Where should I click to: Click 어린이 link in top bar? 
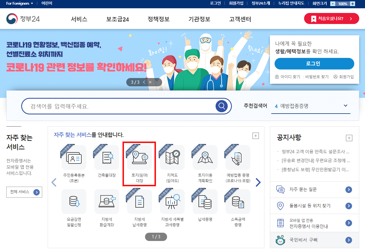pyautogui.click(x=47, y=3)
